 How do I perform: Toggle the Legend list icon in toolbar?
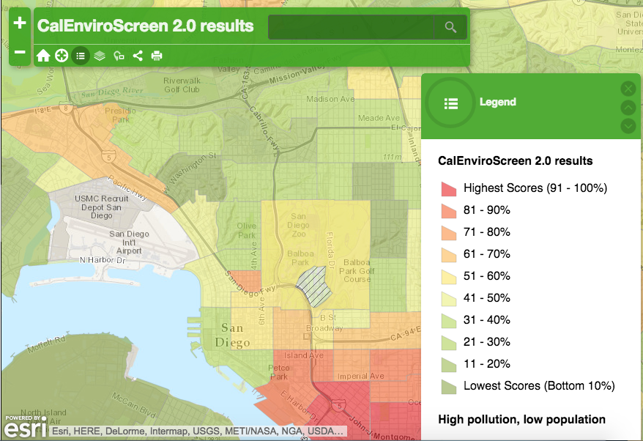point(81,56)
